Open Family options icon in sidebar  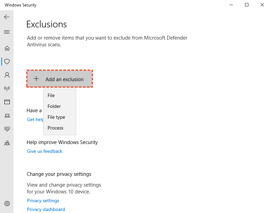[7, 143]
